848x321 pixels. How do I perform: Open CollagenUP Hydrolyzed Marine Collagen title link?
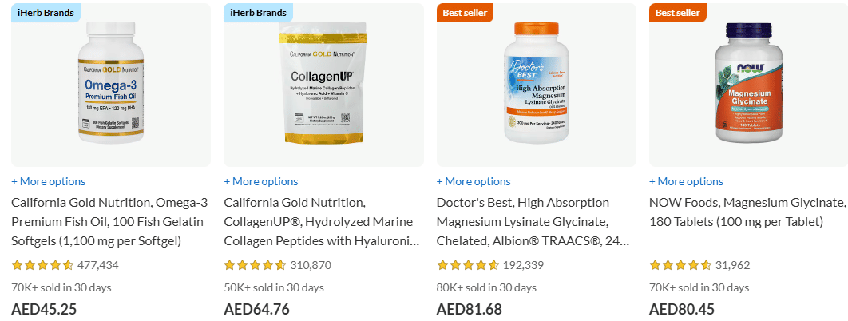323,221
